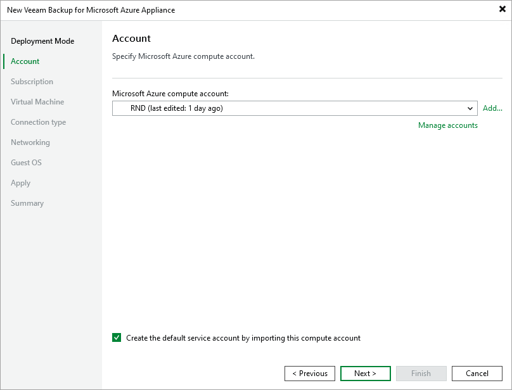
Task: Select the Summary step
Action: [x=27, y=203]
